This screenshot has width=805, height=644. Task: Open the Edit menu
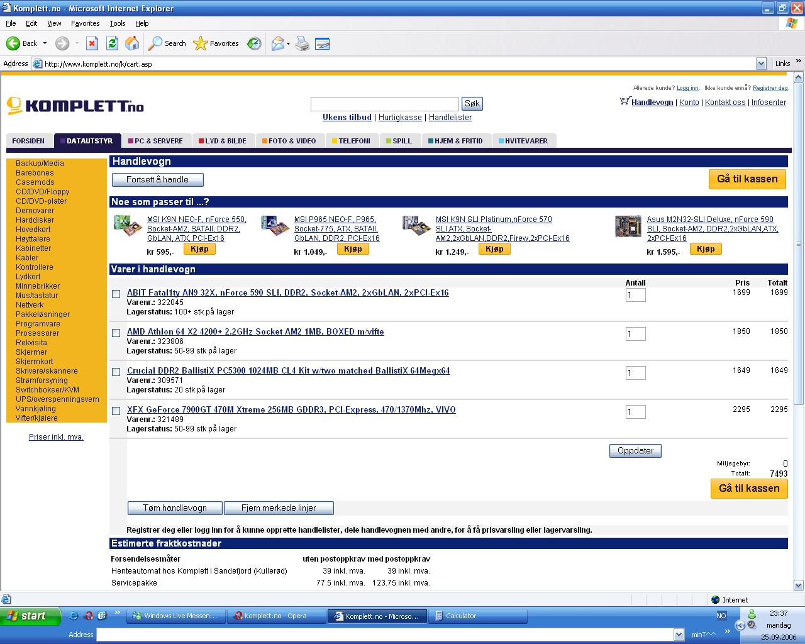click(x=31, y=23)
